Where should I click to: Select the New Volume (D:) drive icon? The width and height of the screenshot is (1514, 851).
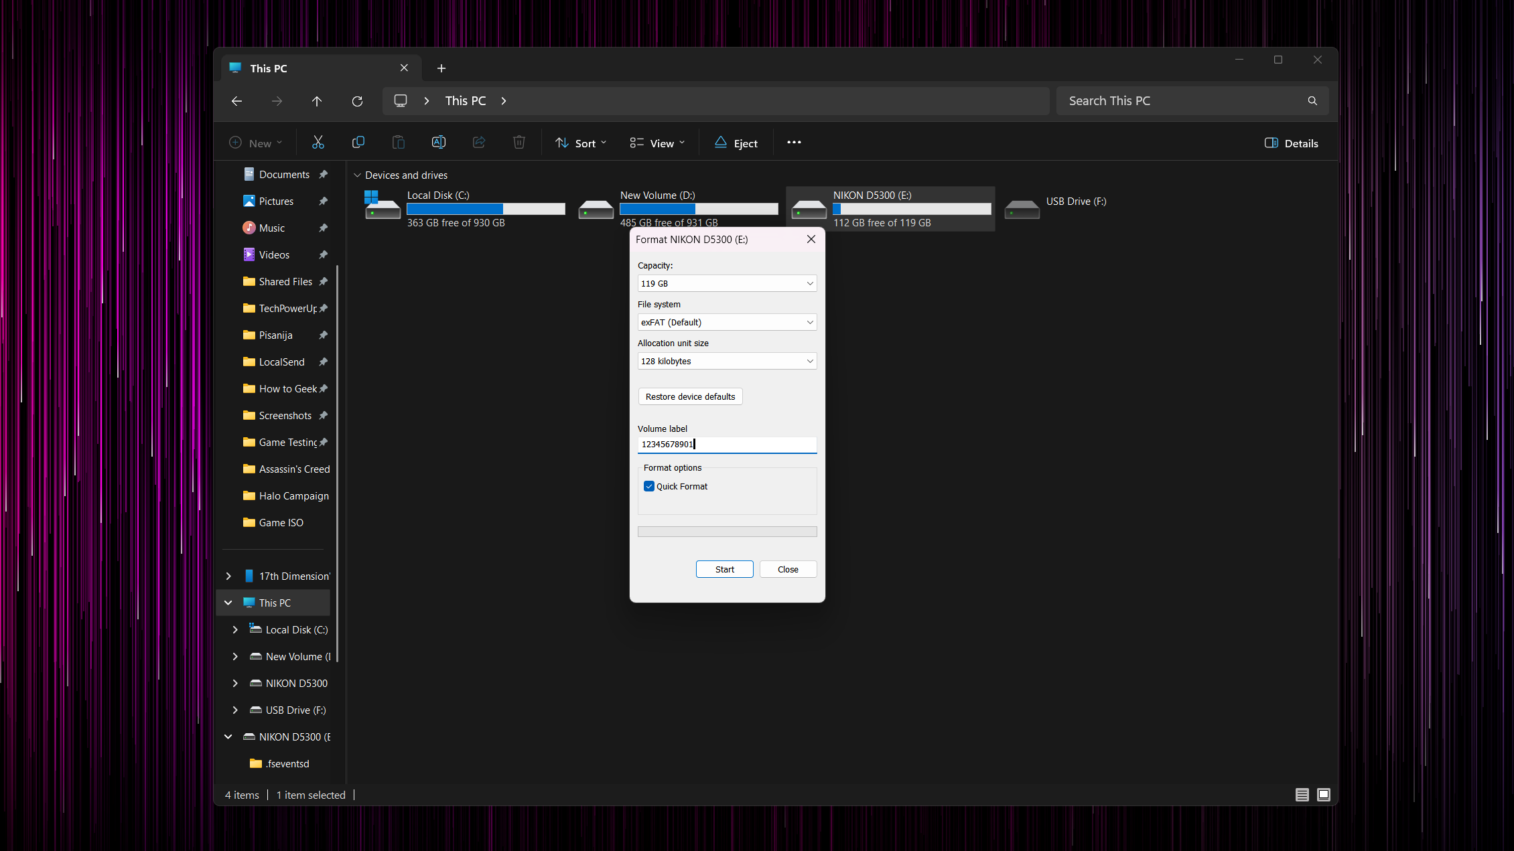tap(596, 210)
